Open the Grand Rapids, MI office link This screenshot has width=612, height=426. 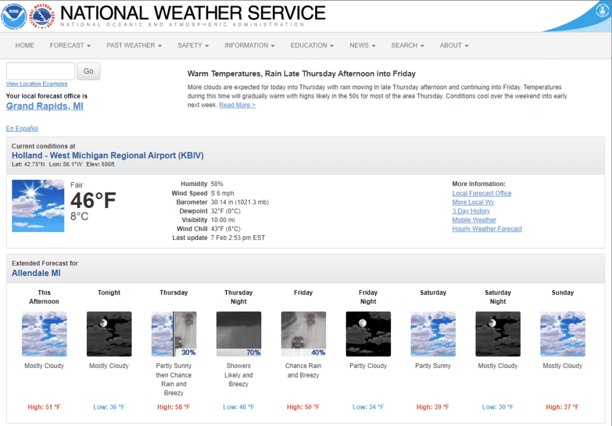45,106
